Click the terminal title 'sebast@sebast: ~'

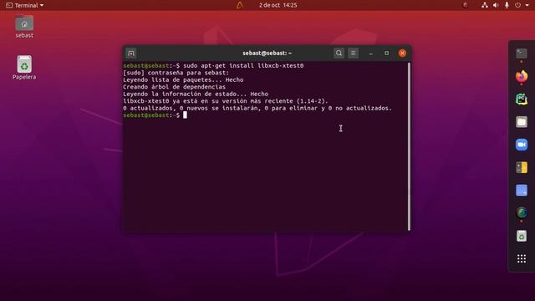[x=267, y=54]
